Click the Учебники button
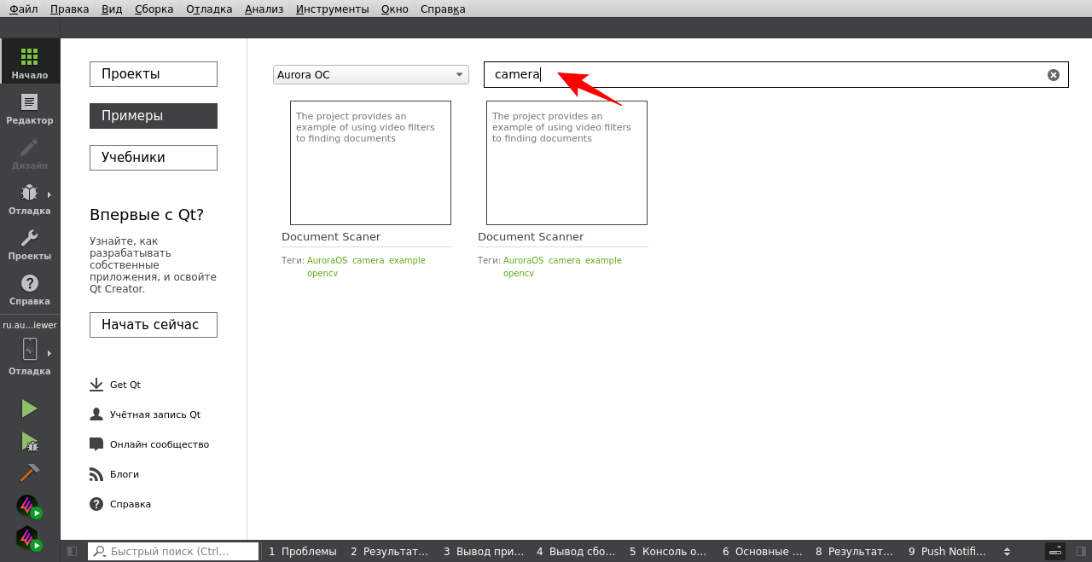The image size is (1092, 562). tap(154, 158)
